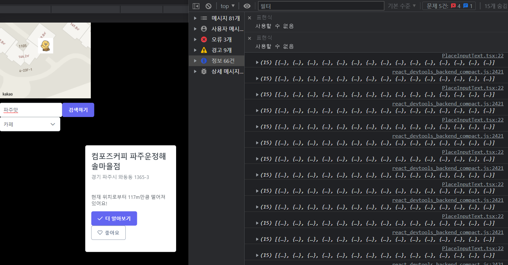The image size is (508, 265).
Task: Select the 상세 메시지 bug icon
Action: click(x=204, y=72)
